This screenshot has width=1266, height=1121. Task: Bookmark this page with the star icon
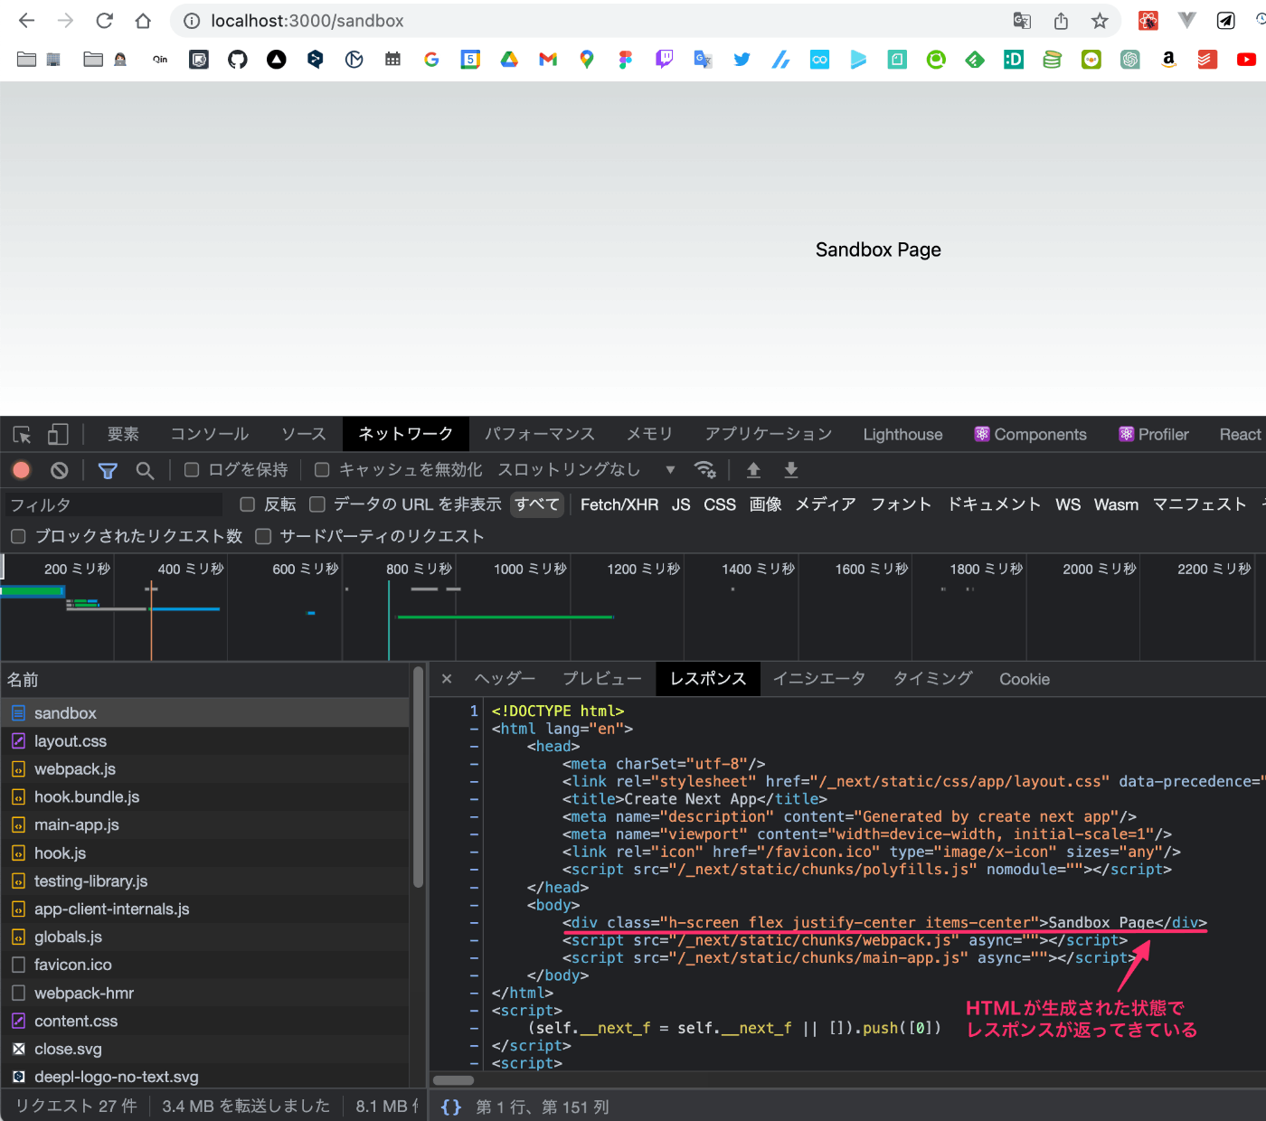(1100, 21)
